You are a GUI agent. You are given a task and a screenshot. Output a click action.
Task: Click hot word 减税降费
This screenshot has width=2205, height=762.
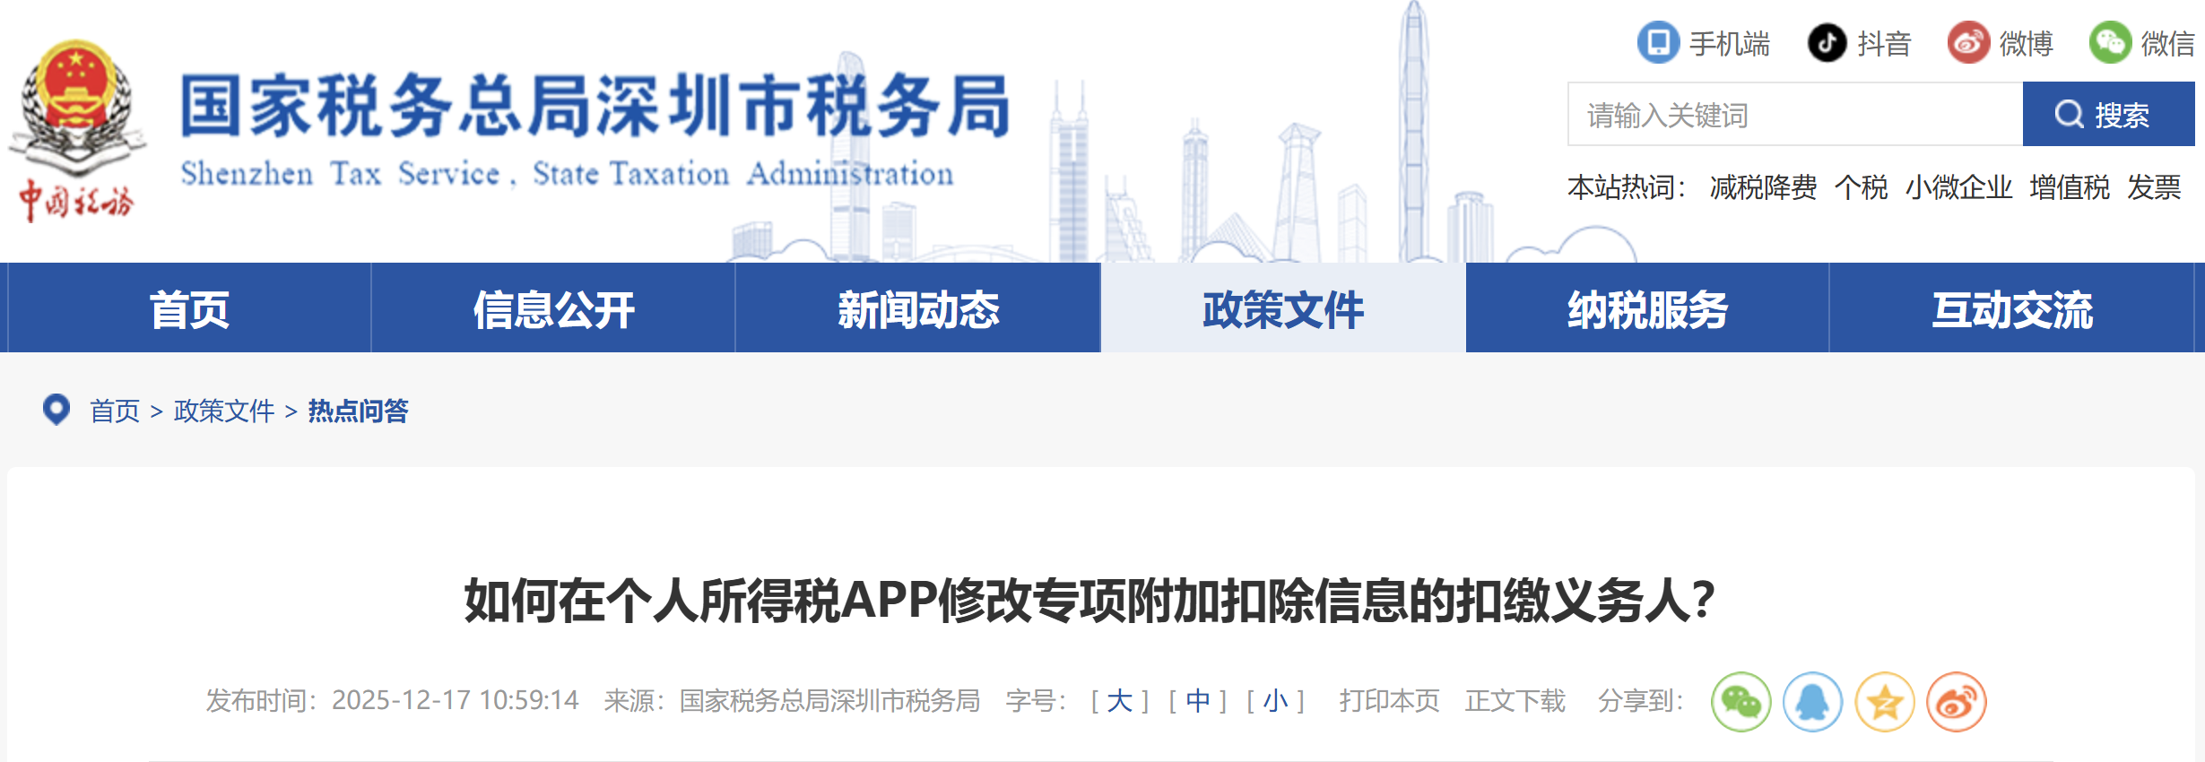coord(1763,187)
